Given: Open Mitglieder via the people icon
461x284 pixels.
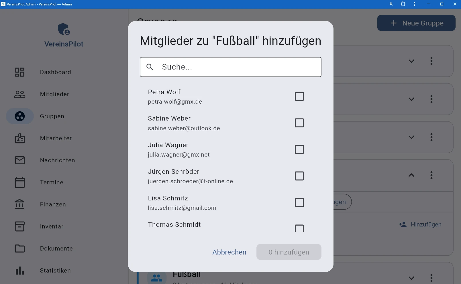Looking at the screenshot, I should [x=19, y=94].
